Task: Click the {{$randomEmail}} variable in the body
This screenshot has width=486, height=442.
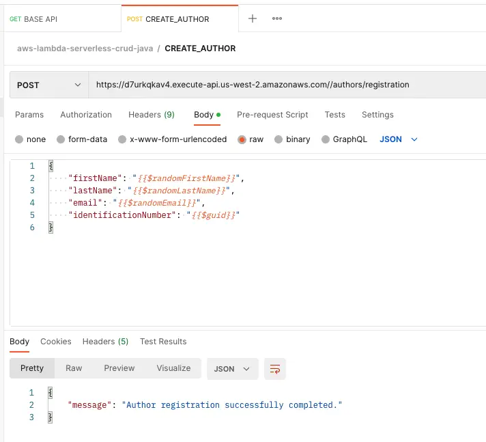Action: click(x=157, y=203)
